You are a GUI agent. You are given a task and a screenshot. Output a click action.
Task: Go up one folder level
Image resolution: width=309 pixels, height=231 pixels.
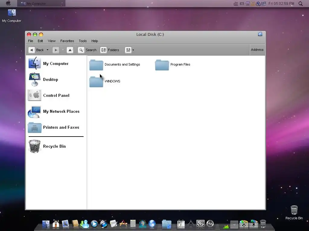pos(70,50)
